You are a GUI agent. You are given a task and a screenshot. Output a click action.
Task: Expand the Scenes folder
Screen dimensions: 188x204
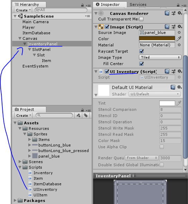pyautogui.click(x=20, y=162)
